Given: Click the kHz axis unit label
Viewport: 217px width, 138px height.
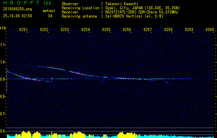Looking at the screenshot, I should (x=3, y=28).
